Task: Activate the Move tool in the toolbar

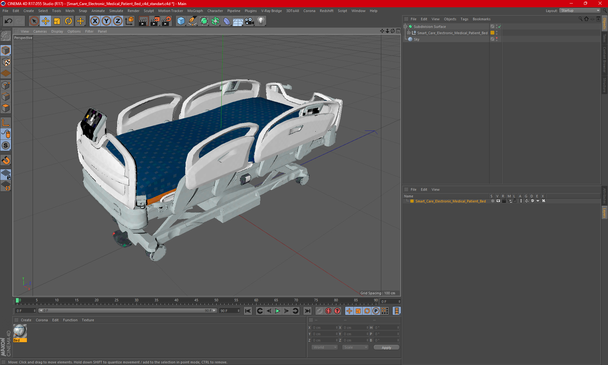Action: (x=46, y=21)
